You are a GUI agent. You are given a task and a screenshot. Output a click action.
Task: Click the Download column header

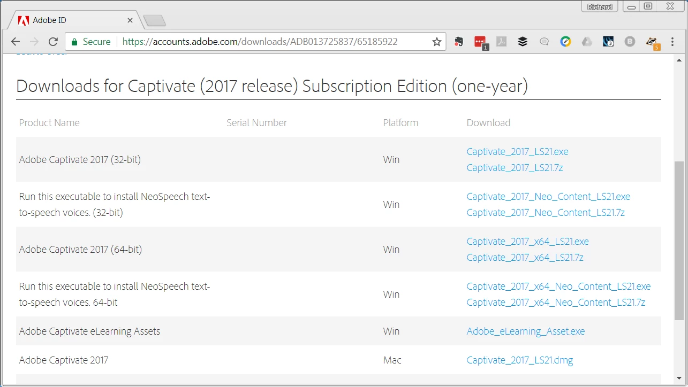pos(488,123)
